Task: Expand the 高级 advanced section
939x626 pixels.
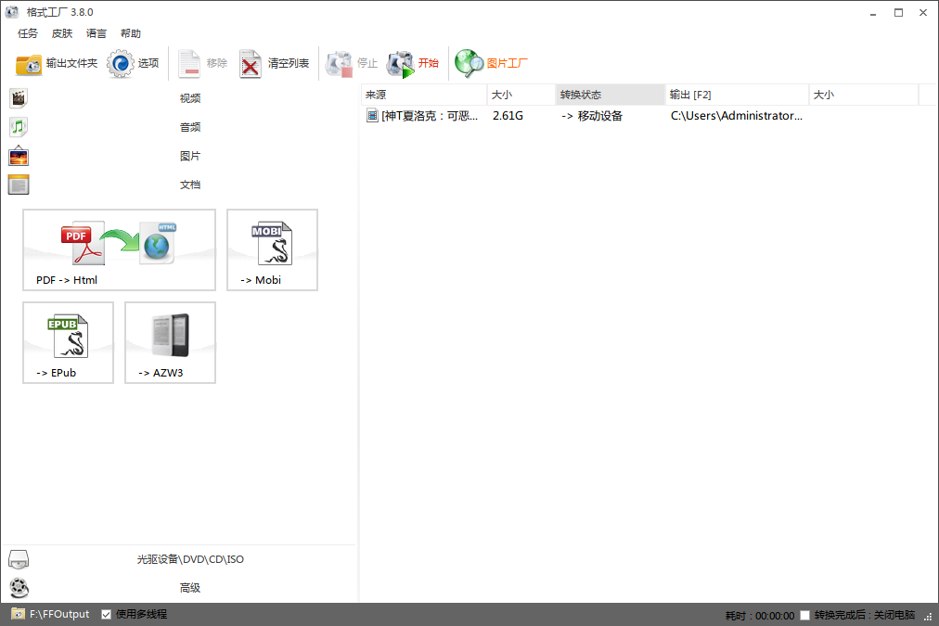Action: point(190,588)
